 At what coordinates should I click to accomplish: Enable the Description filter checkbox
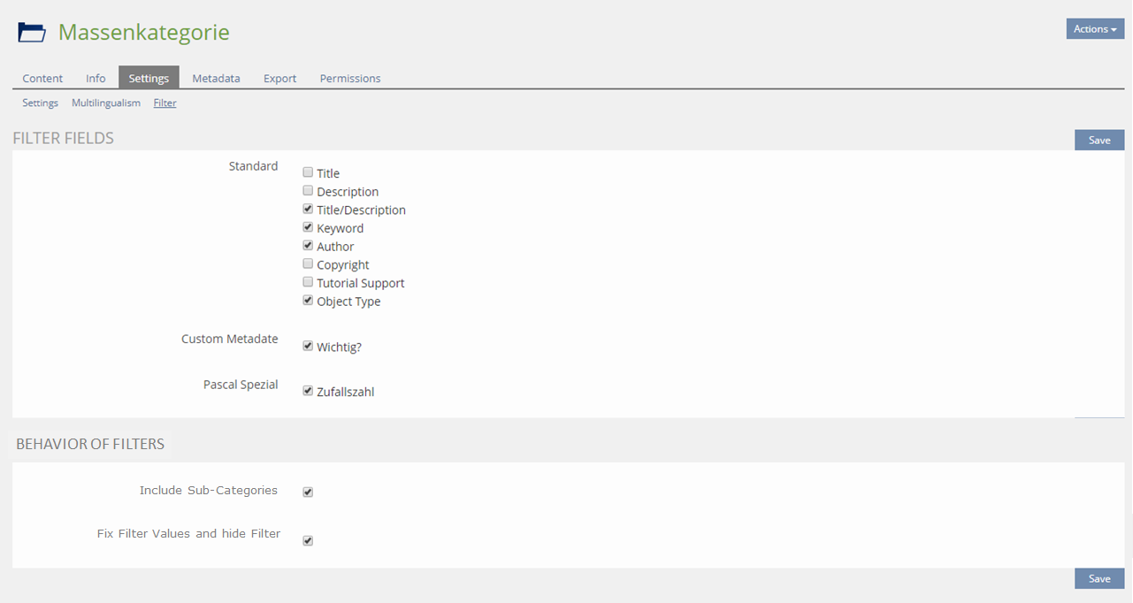[x=308, y=191]
